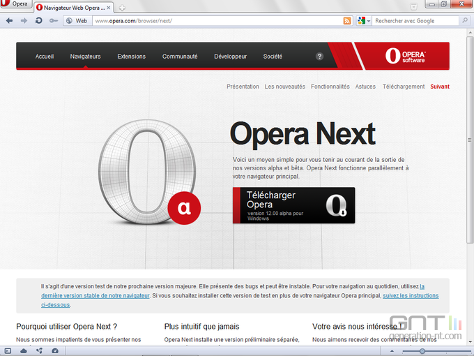Image resolution: width=474 pixels, height=356 pixels.
Task: Reload the page
Action: click(x=39, y=20)
